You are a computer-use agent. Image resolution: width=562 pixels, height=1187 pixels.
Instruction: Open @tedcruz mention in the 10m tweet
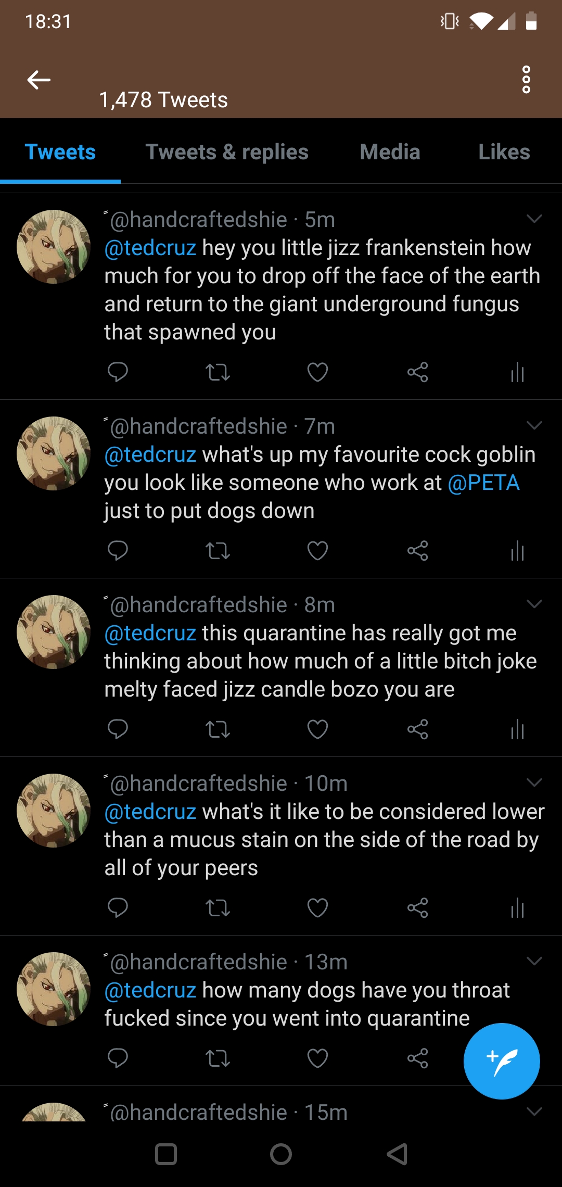tap(150, 812)
